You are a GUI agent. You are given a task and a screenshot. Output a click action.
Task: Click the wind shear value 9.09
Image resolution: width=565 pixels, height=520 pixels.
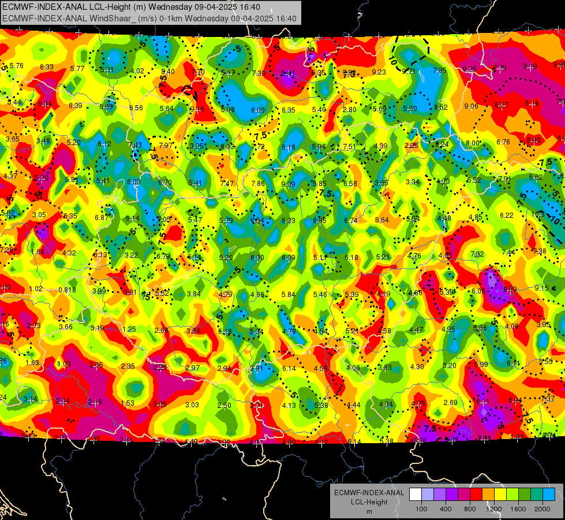288,184
